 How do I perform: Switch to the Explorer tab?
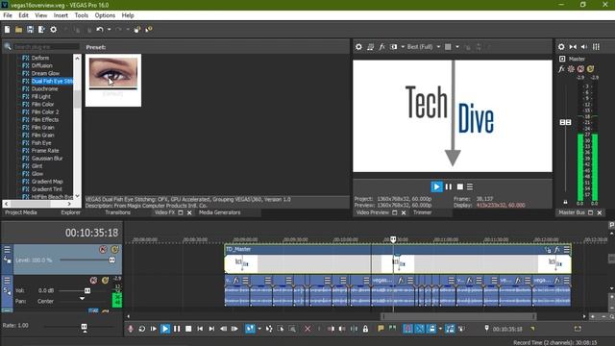pos(70,212)
